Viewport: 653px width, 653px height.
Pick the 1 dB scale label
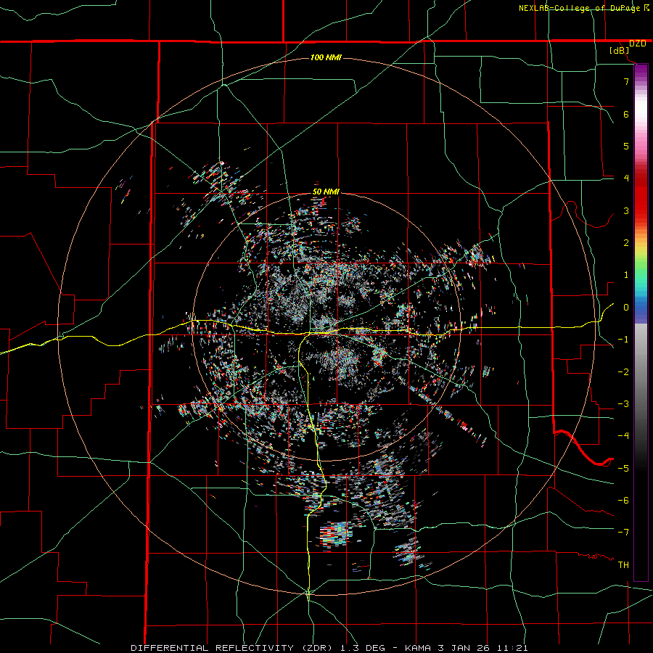click(x=626, y=275)
